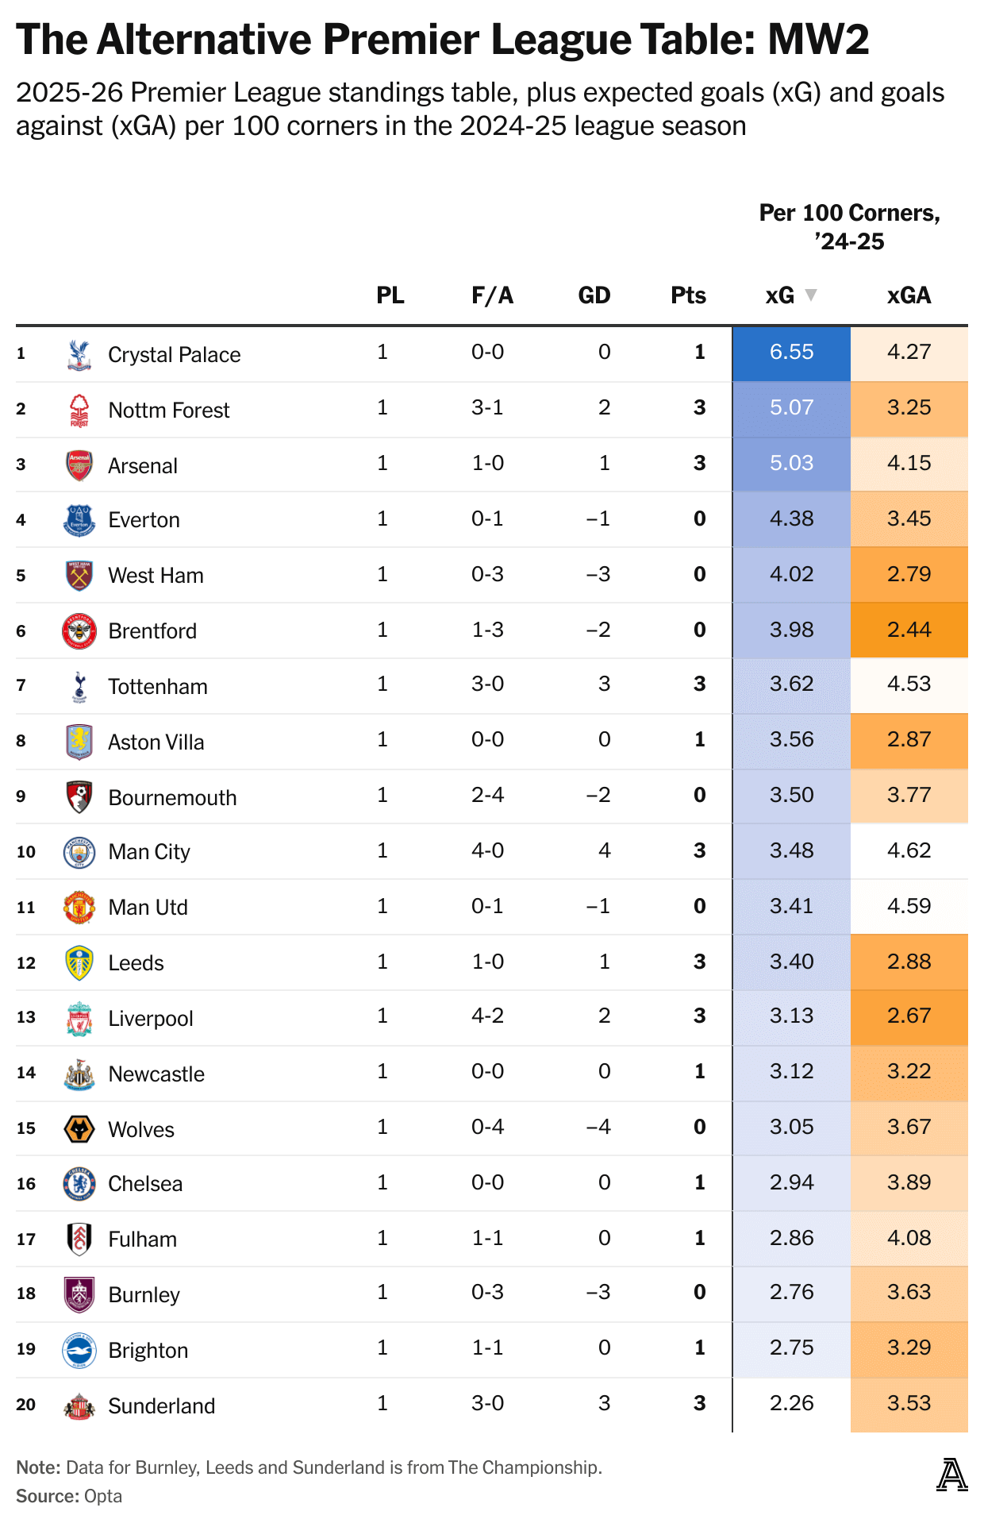984x1523 pixels.
Task: Click the F/A column header
Action: pyautogui.click(x=492, y=295)
